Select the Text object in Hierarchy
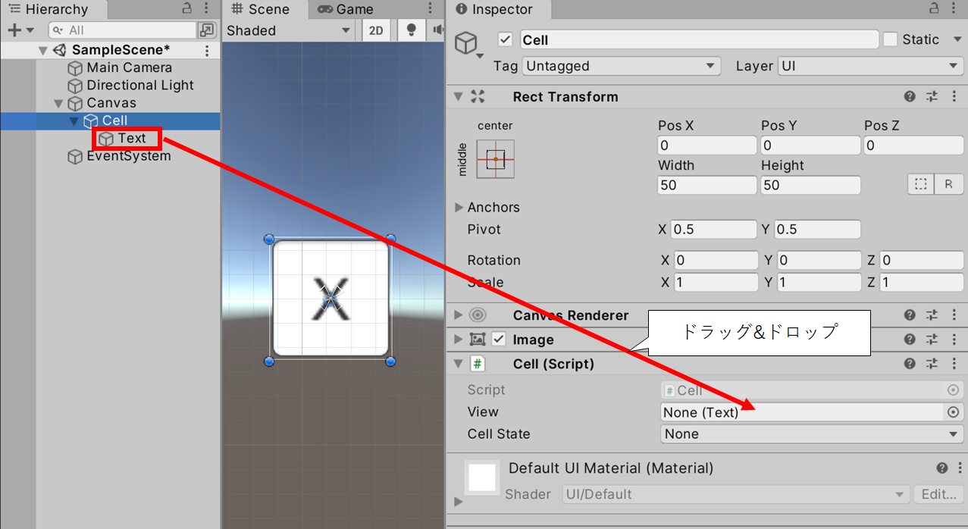Image resolution: width=968 pixels, height=529 pixels. [x=131, y=138]
